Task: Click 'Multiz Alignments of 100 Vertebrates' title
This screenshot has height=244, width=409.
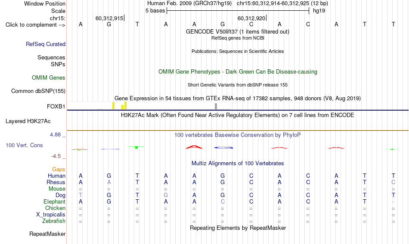Action: click(x=238, y=163)
